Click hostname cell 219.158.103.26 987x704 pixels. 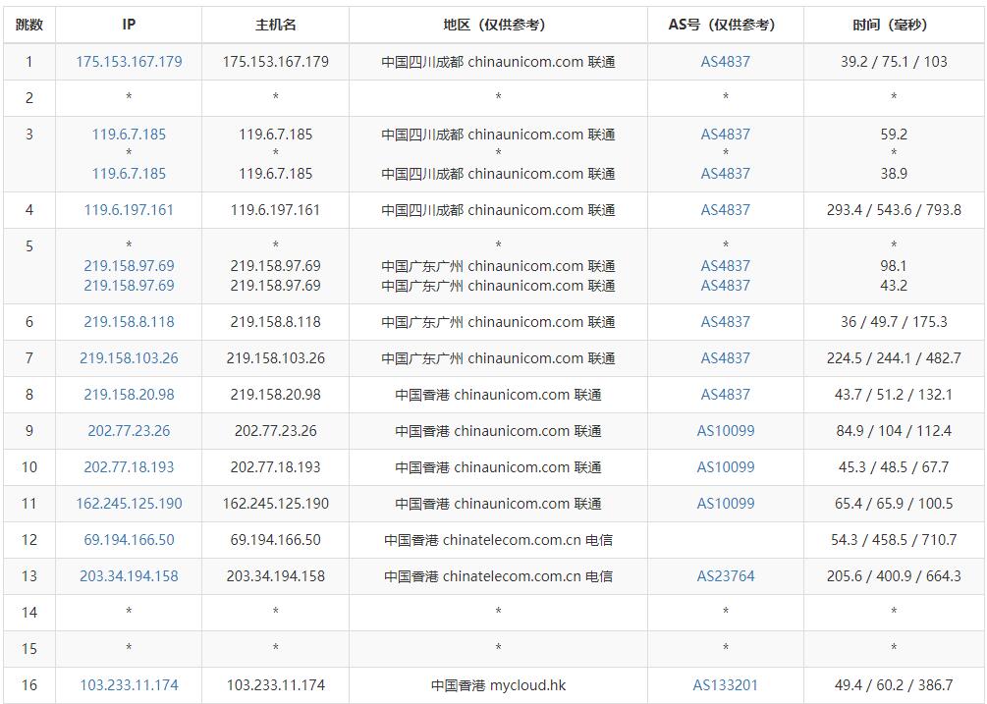(x=276, y=358)
